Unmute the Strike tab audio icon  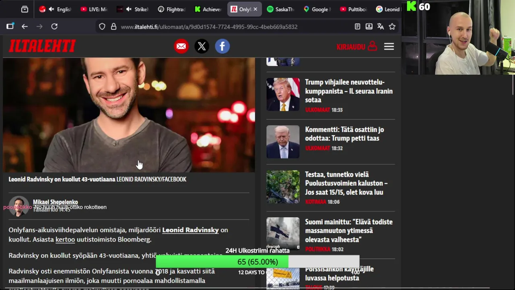tap(129, 9)
